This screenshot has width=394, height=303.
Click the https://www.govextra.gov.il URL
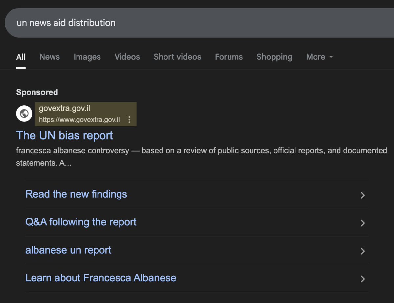click(79, 120)
